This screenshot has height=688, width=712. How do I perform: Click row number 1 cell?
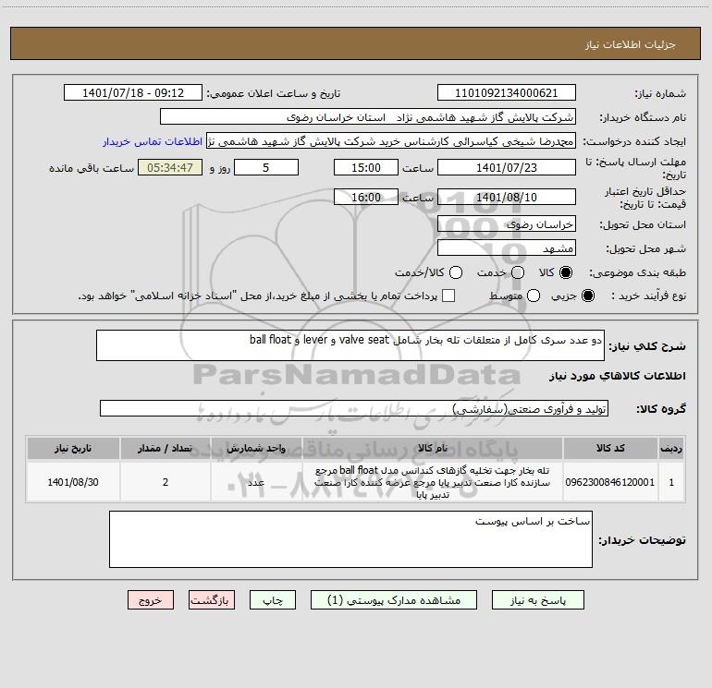coord(671,482)
